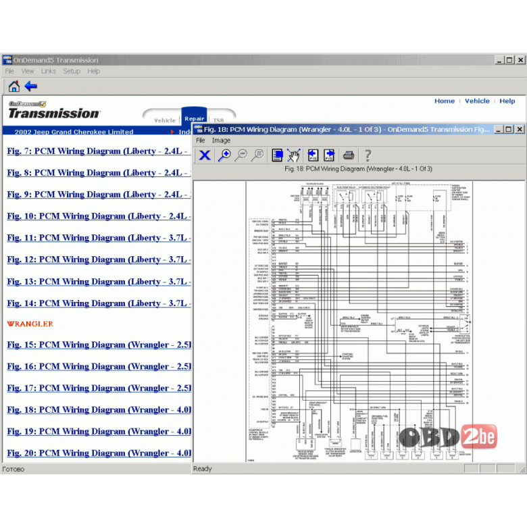Click the Готово status bar text
The width and height of the screenshot is (527, 527).
[13, 469]
